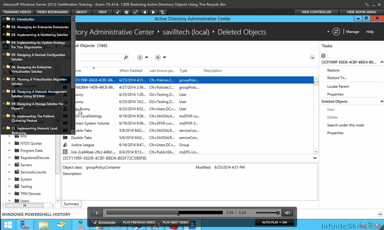Screen dimensions: 384x230
Task: Open Properties for selected object
Action: [335, 94]
